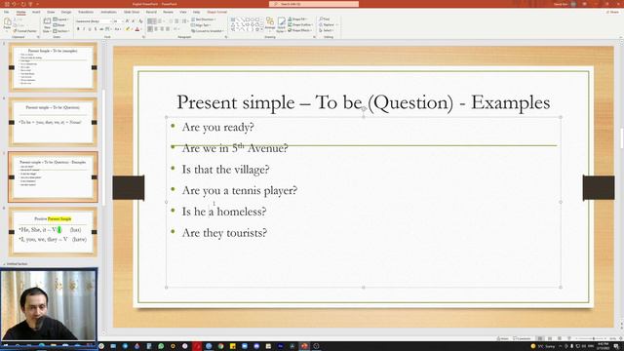Toggle Bold formatting
Screen dimensions: 624x351
(x=78, y=29)
